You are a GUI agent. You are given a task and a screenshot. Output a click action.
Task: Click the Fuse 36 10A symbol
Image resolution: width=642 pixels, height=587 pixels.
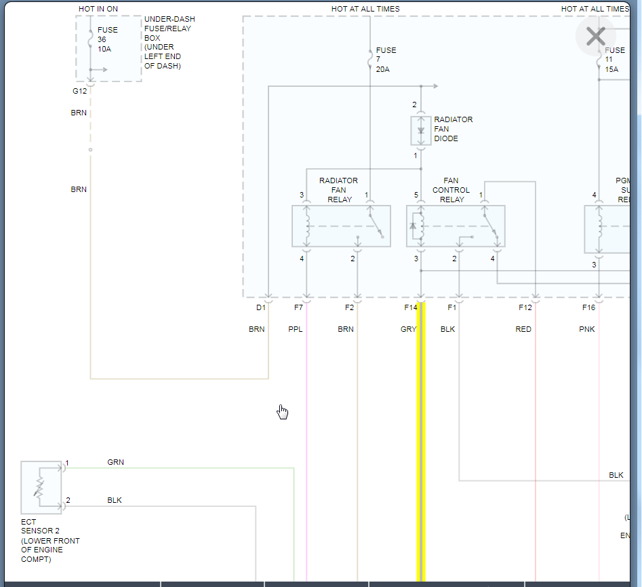coord(90,39)
